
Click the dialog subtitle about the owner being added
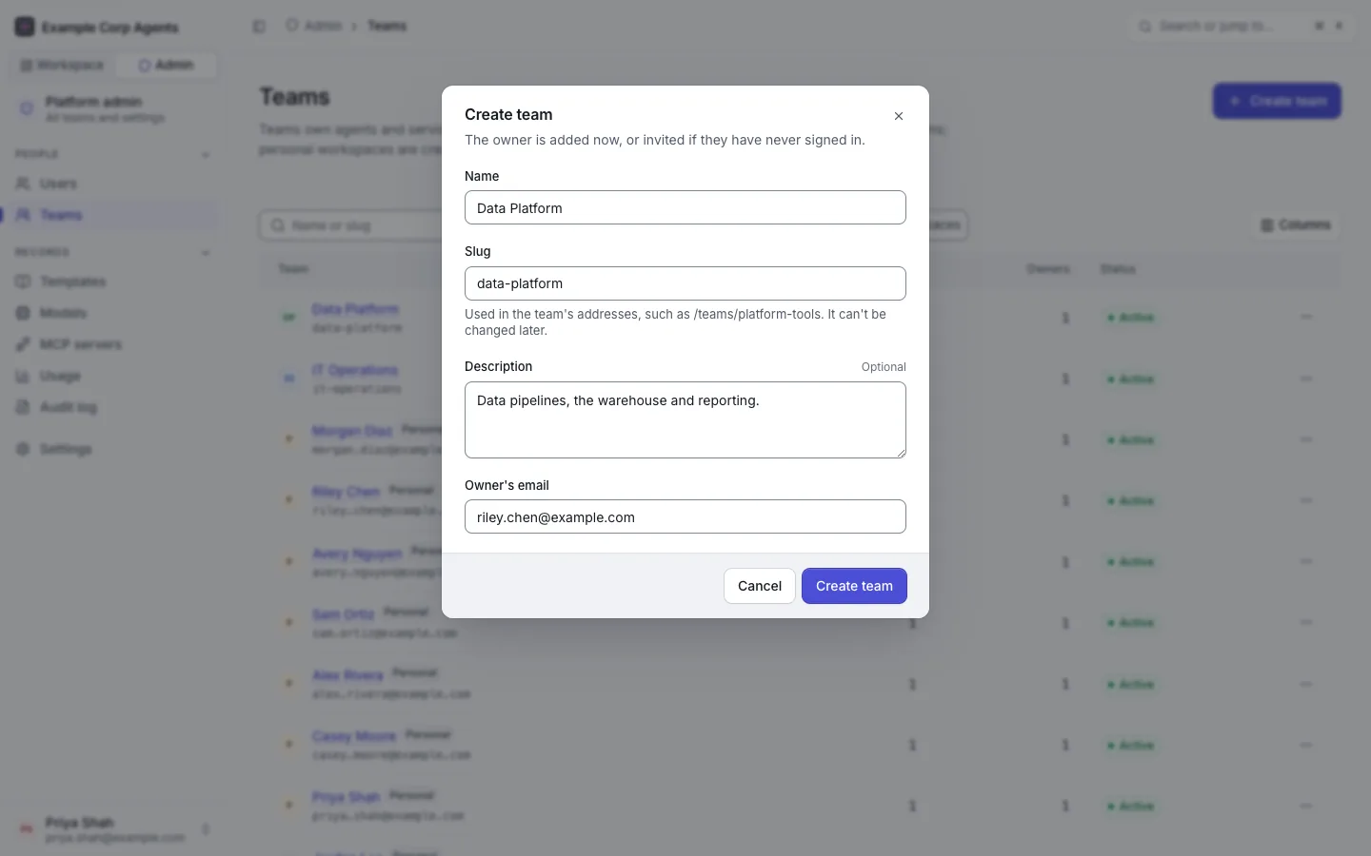click(665, 140)
